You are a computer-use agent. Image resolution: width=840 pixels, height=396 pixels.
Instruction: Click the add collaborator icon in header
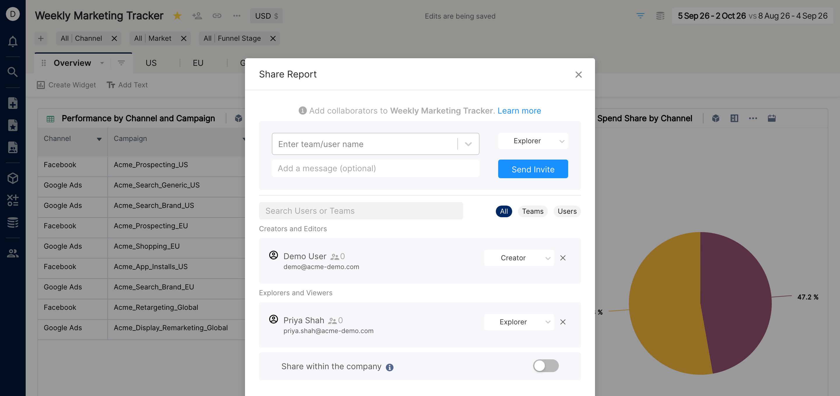tap(197, 16)
